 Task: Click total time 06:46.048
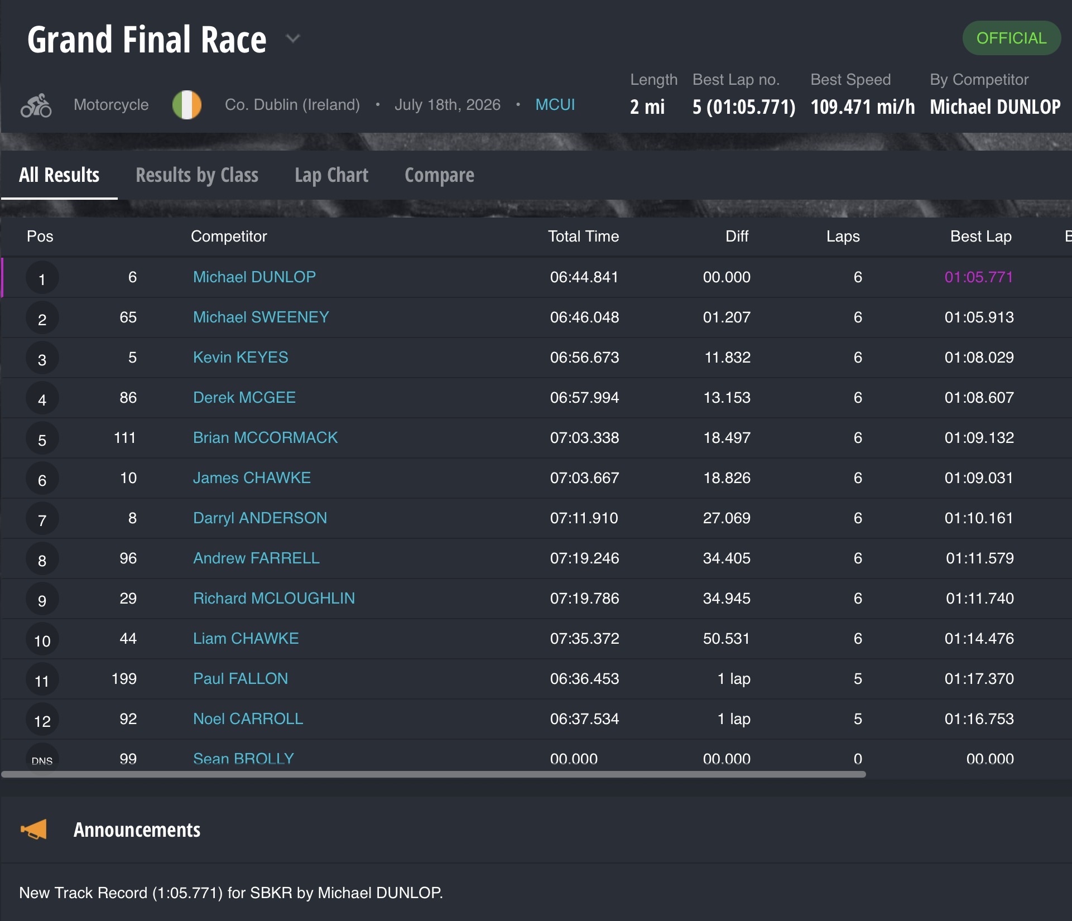click(584, 317)
